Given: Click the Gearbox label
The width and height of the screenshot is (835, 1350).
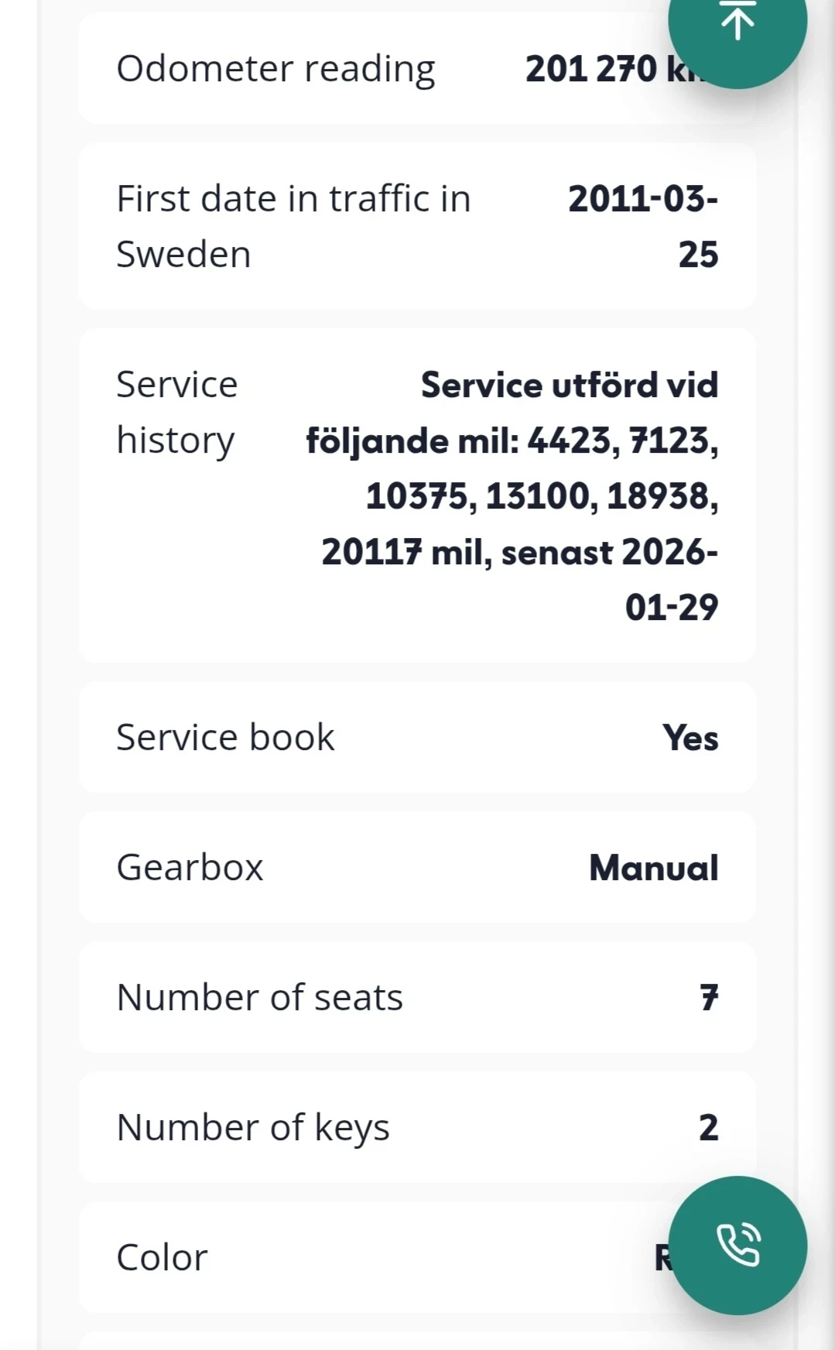Looking at the screenshot, I should pos(190,867).
